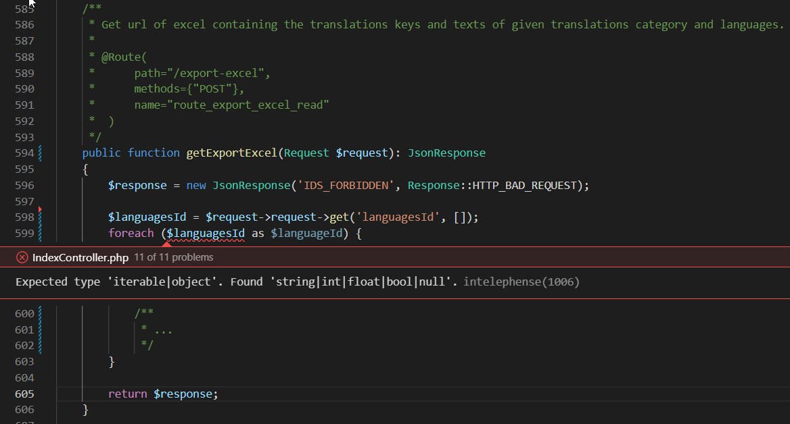Click 'return $response;' statement on line 605
The image size is (790, 424).
click(163, 394)
